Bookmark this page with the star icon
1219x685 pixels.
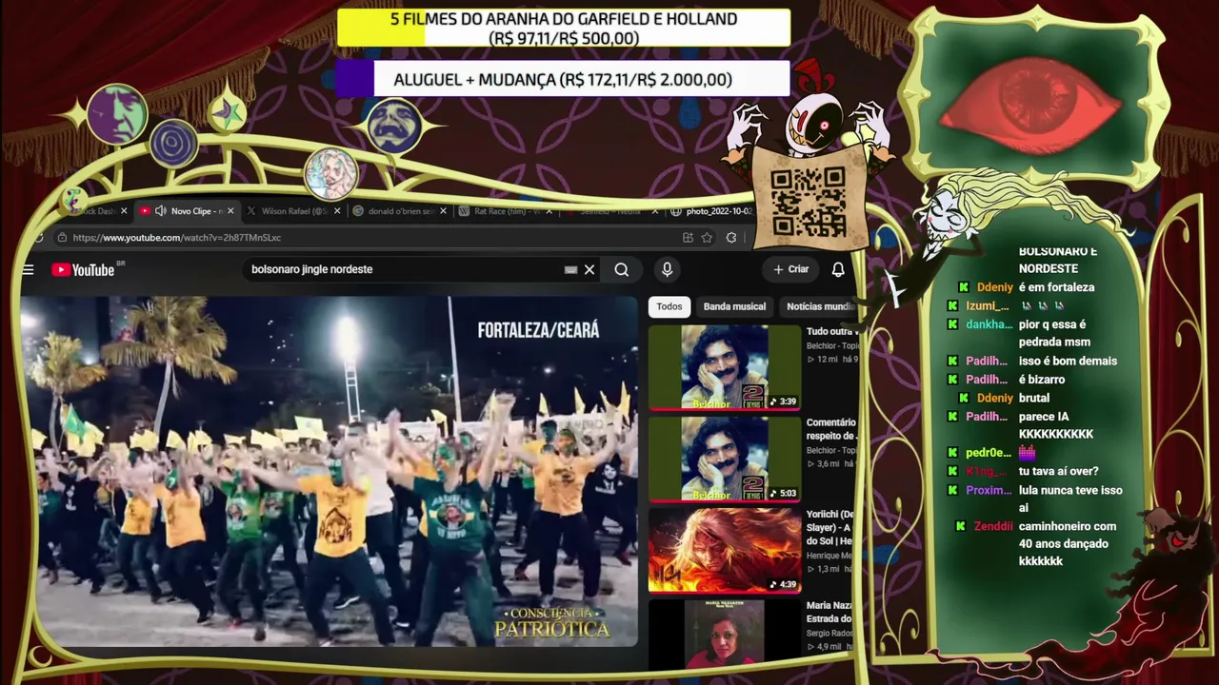point(707,238)
